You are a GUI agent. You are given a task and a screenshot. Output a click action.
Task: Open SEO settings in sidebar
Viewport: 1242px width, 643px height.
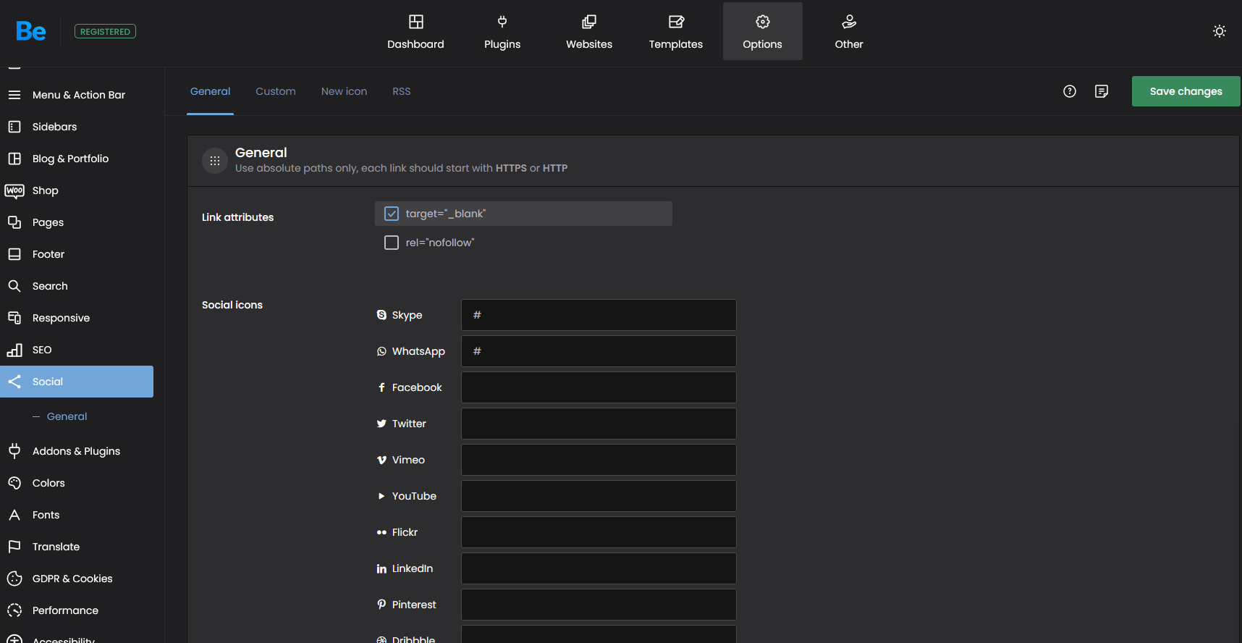[77, 350]
